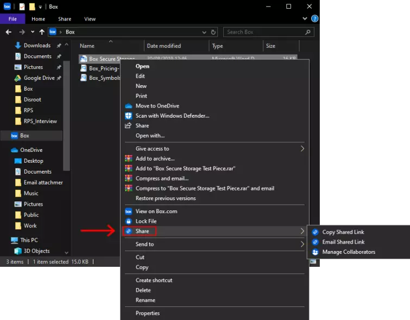410x320 pixels.
Task: Open the Quick Access Toolbar customize dropdown
Action: [40, 7]
